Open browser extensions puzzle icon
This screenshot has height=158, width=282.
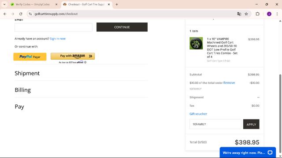257,14
